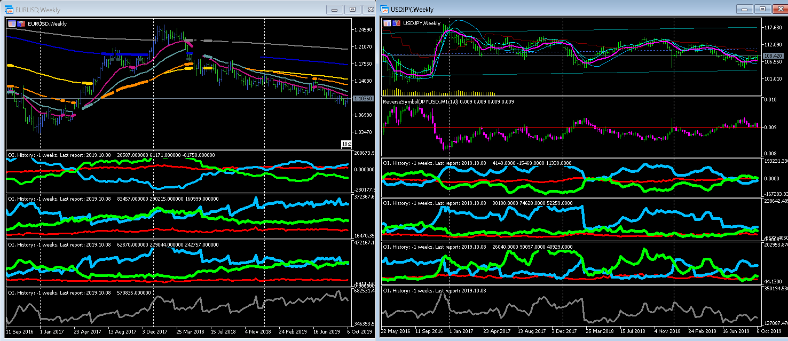Select the EURUSD,Weekly window title bar text

(38, 10)
